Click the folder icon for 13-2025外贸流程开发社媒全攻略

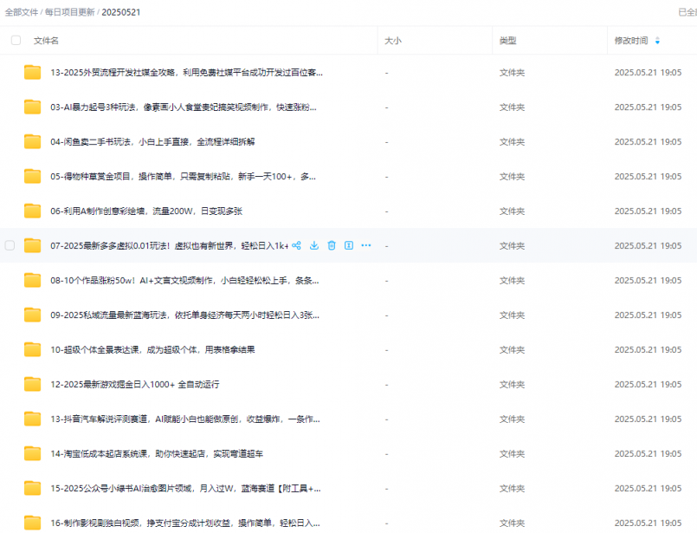(x=33, y=72)
